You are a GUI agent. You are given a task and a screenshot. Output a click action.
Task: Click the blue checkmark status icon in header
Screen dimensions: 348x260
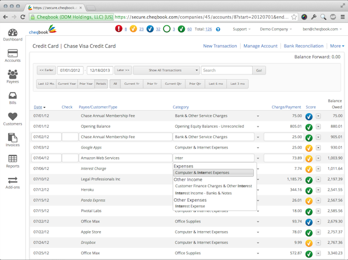(150, 29)
